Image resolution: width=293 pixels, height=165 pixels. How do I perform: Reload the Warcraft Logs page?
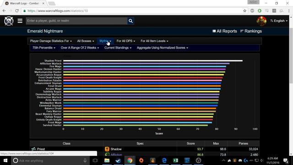point(17,11)
